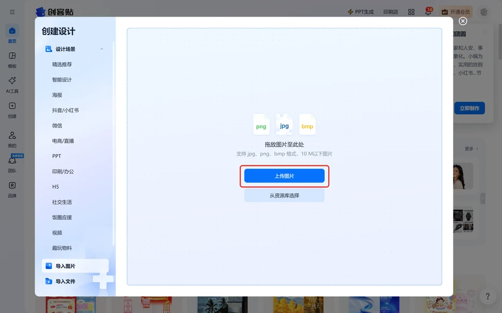Select PPT category
Image resolution: width=502 pixels, height=313 pixels.
point(57,156)
